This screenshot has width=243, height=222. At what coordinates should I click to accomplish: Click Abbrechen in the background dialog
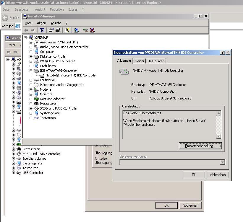point(190,205)
